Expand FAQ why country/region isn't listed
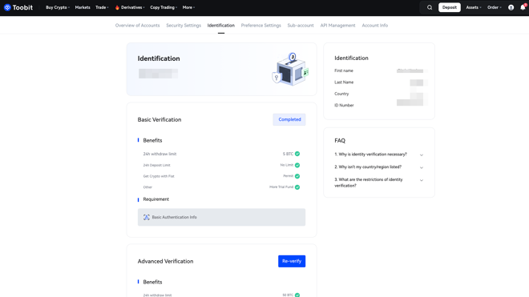 click(x=378, y=167)
